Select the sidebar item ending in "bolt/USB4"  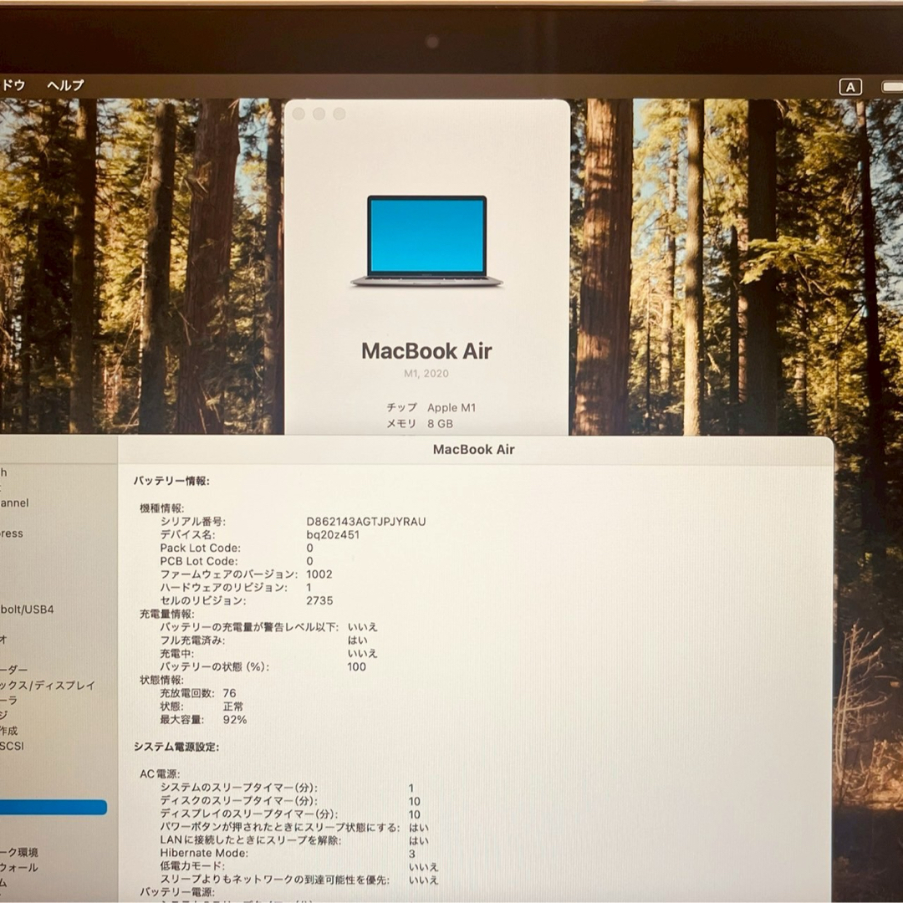27,610
